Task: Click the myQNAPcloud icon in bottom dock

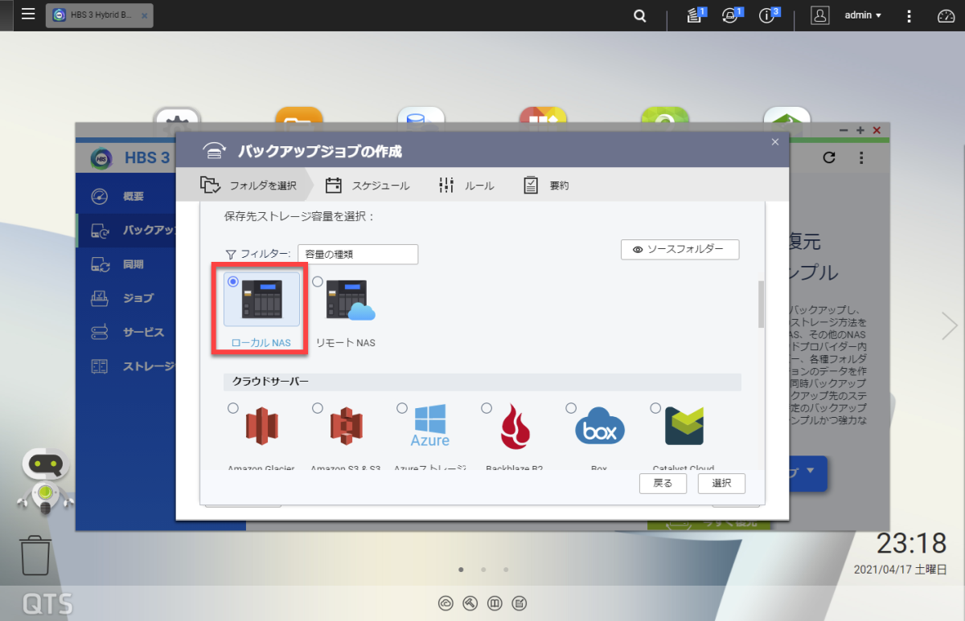Action: point(446,603)
